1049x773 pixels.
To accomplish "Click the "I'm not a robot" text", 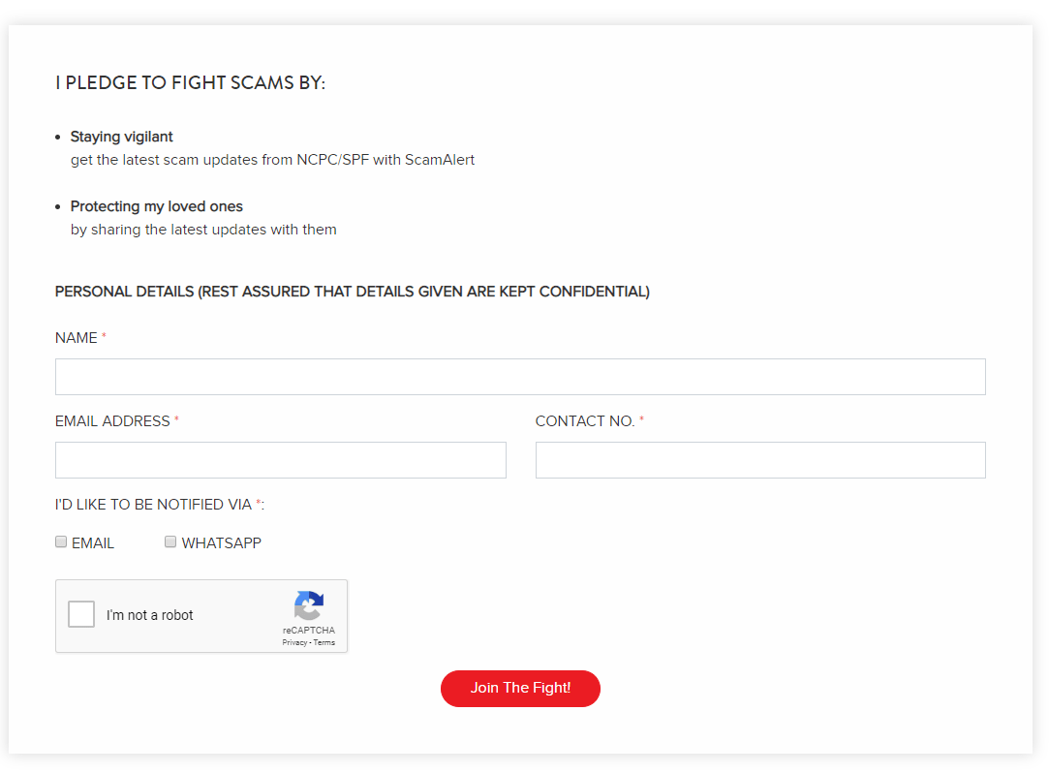I will [x=150, y=615].
